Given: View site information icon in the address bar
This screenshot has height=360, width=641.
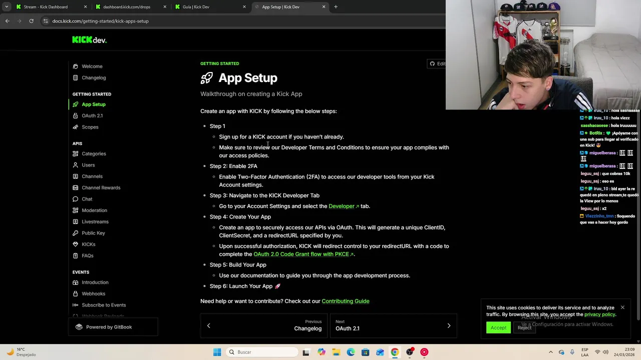Looking at the screenshot, I should (x=46, y=21).
